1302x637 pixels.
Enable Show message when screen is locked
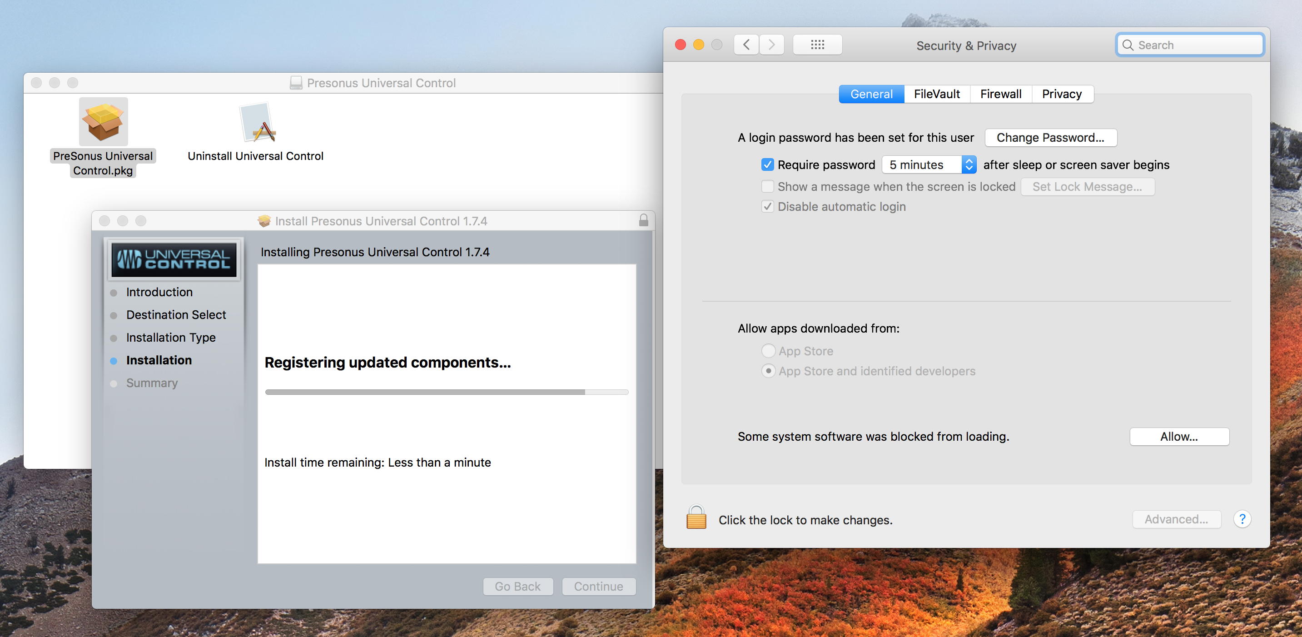[767, 186]
